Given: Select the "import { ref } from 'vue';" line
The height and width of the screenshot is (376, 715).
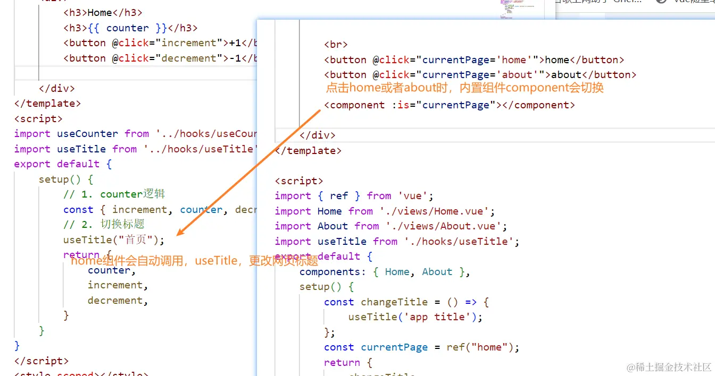Looking at the screenshot, I should (354, 196).
